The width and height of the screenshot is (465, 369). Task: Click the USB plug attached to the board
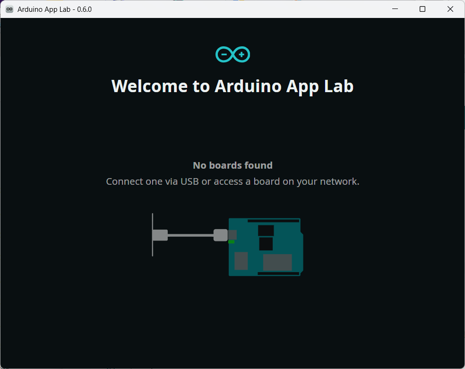pos(221,235)
